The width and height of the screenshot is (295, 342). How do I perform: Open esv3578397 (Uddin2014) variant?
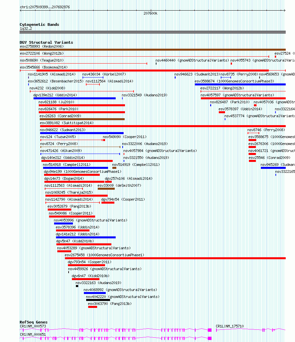240,109
